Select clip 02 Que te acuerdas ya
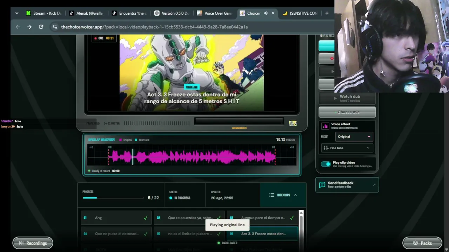Viewport: 449px width, 252px height. (x=189, y=218)
